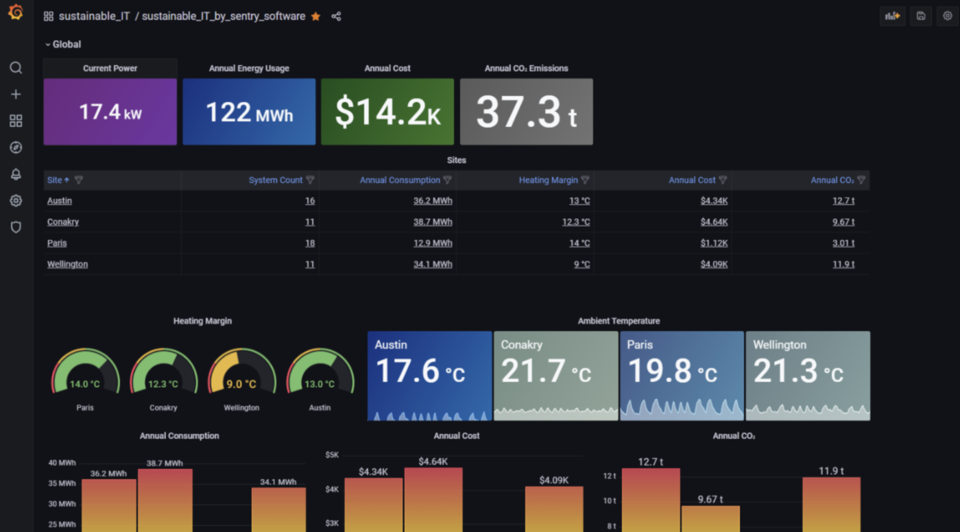Open Alerting via the bell icon
This screenshot has width=960, height=532.
pos(16,173)
